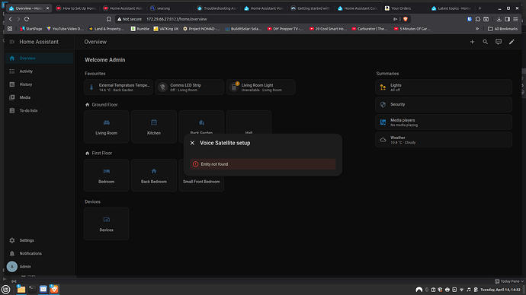This screenshot has height=295, width=526.
Task: Open Media in the sidebar
Action: tap(40, 97)
